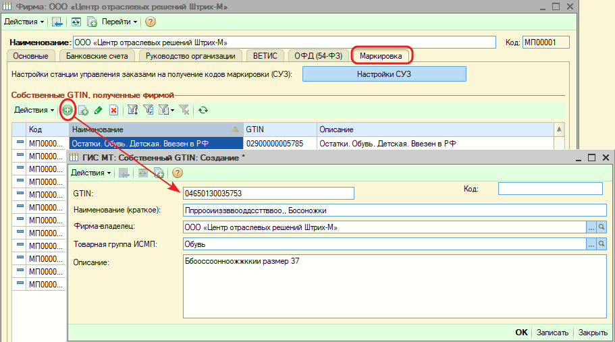Expand the filter settings dropdown arrow
This screenshot has width=615, height=342.
173,111
